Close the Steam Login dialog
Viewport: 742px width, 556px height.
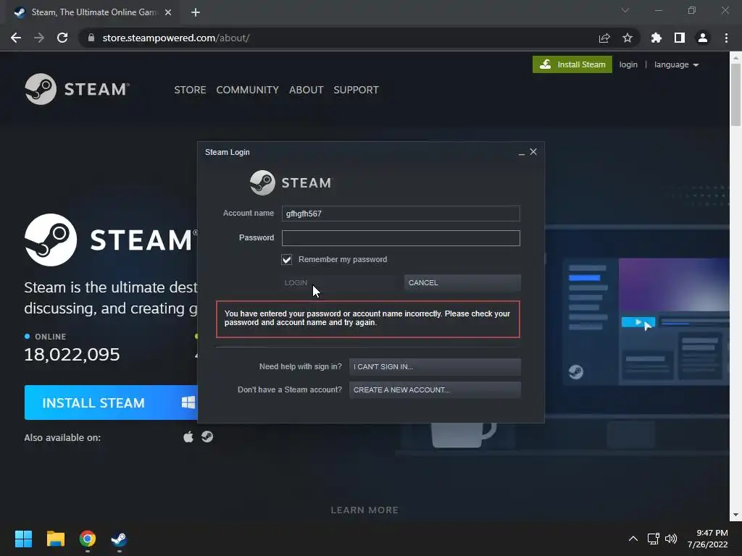pyautogui.click(x=533, y=152)
